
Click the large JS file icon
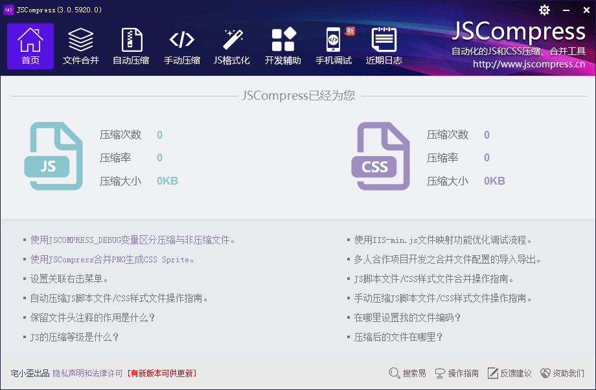tap(54, 156)
